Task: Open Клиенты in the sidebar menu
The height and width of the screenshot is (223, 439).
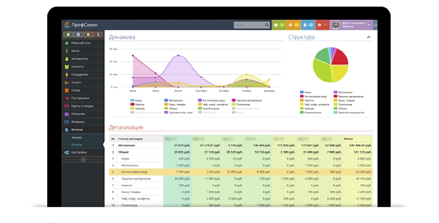Action: pos(77,66)
